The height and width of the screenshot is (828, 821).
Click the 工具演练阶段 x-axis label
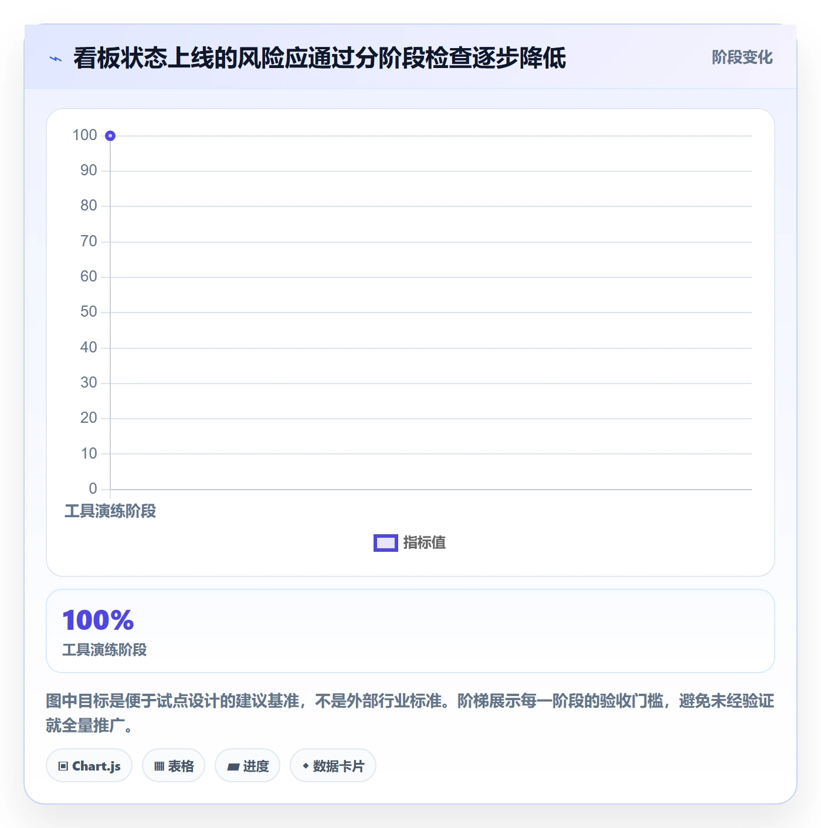point(110,511)
